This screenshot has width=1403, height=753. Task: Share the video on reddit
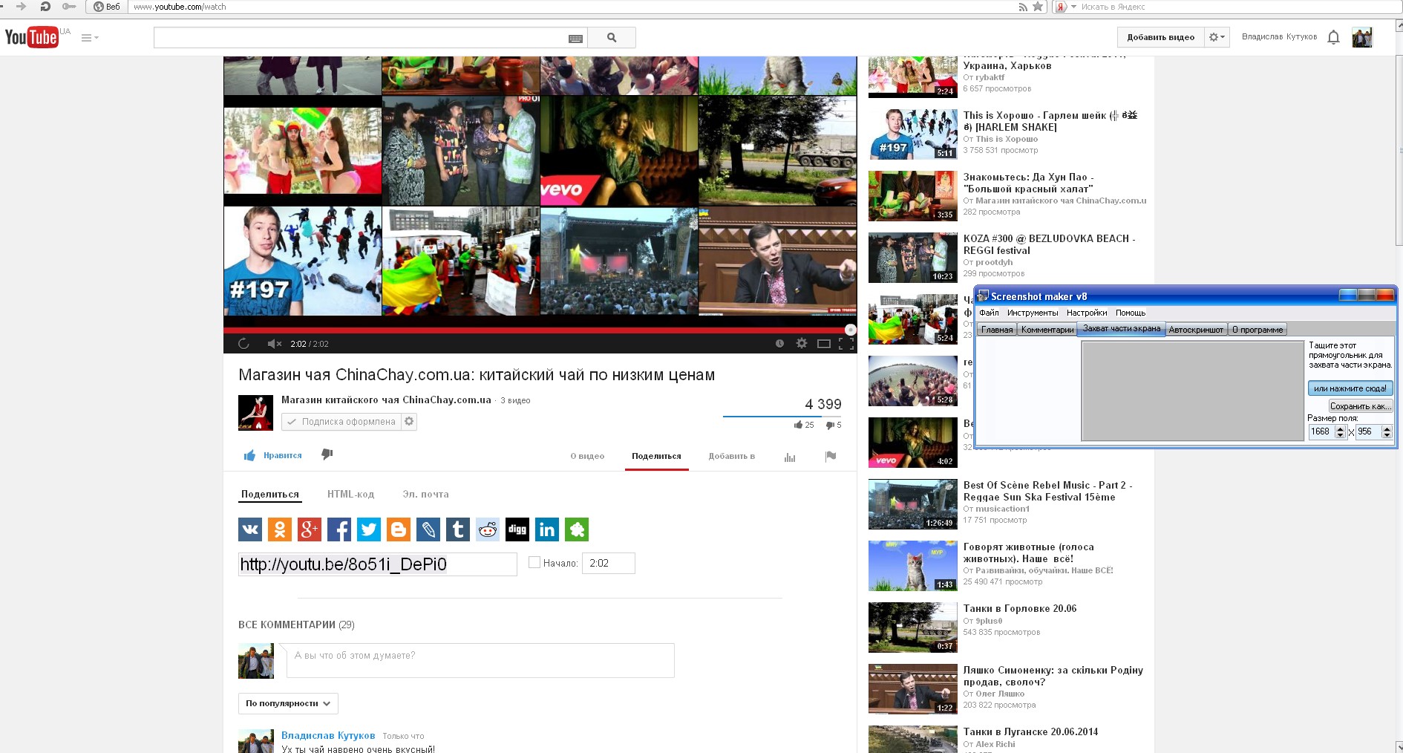click(x=488, y=529)
